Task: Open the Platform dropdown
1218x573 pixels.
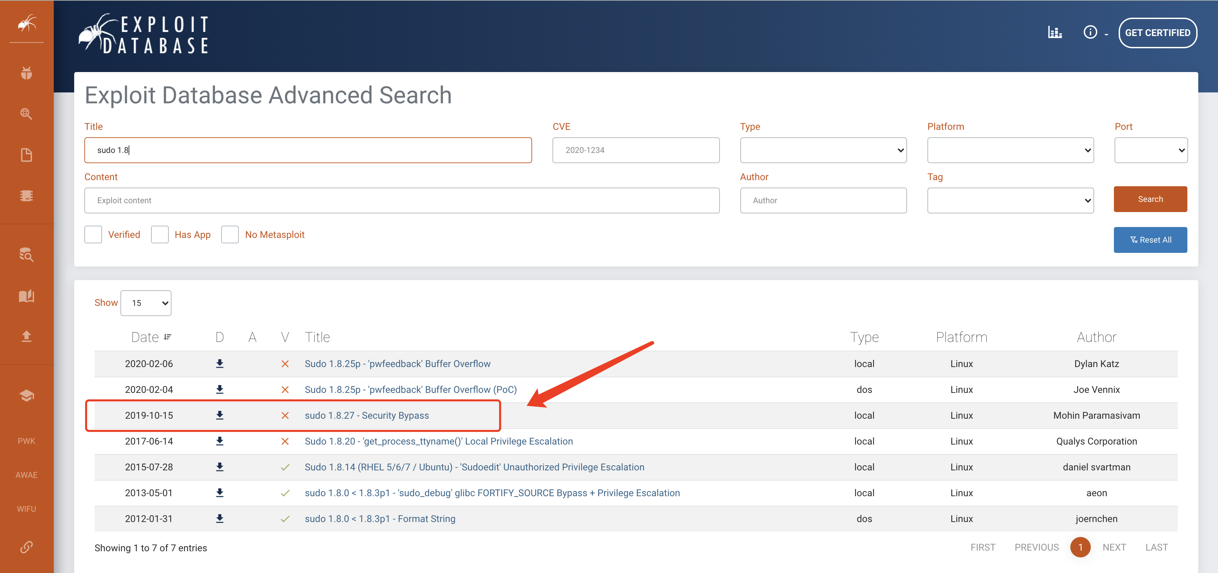Action: (x=1010, y=150)
